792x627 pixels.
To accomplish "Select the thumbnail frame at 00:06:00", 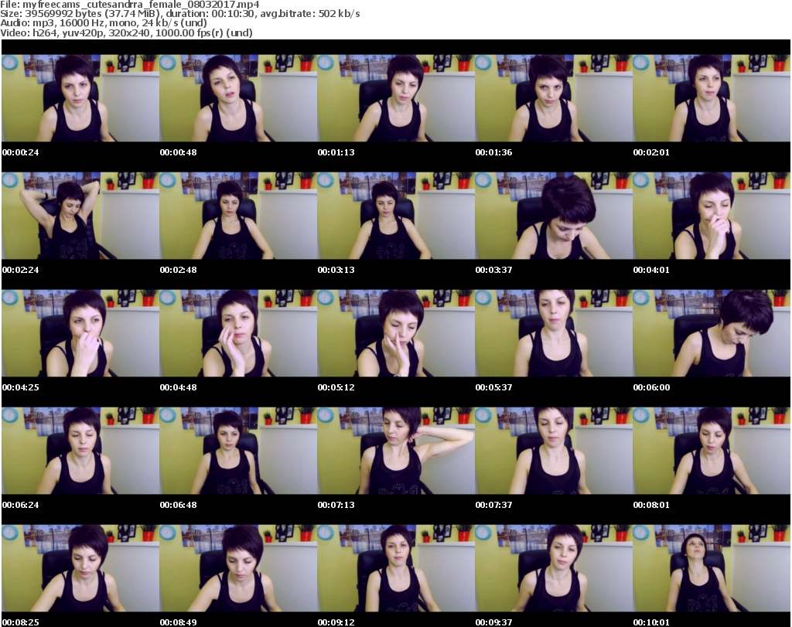I will [712, 333].
